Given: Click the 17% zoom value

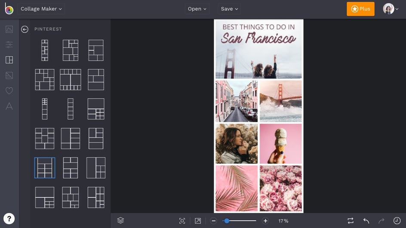Looking at the screenshot, I should point(283,221).
